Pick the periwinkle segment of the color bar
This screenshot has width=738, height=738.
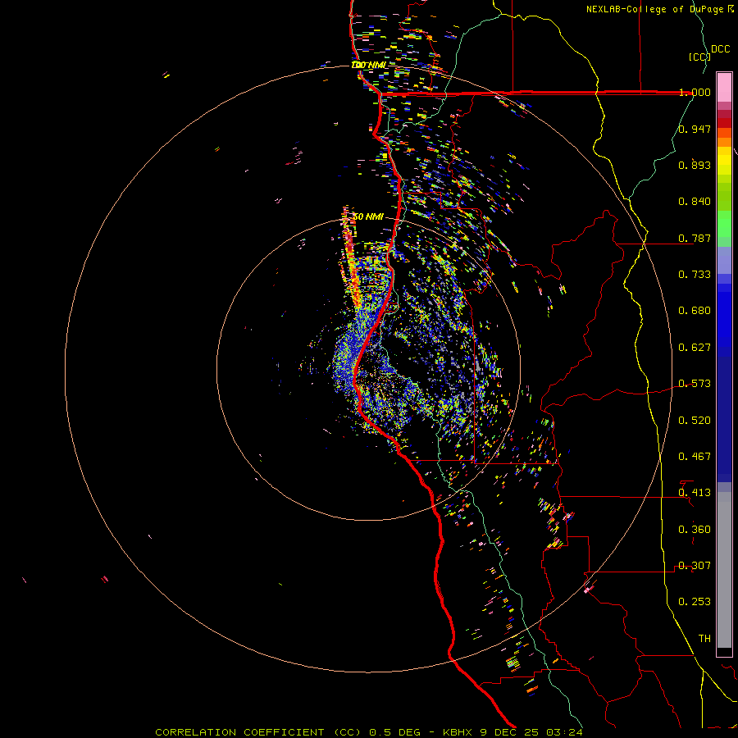point(724,261)
